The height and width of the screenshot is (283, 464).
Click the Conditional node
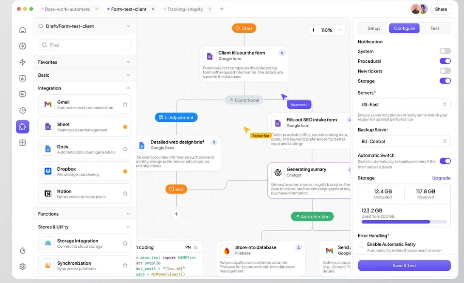pos(244,100)
